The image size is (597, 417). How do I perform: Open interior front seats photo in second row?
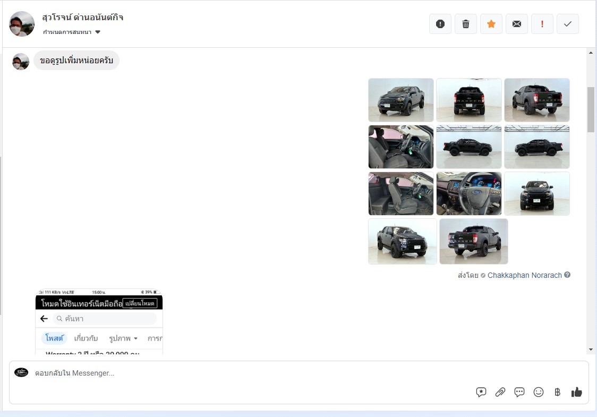[401, 147]
